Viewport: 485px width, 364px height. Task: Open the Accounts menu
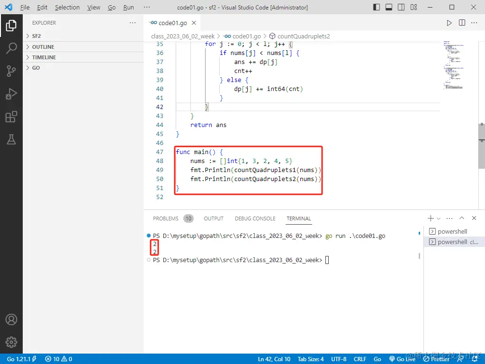pyautogui.click(x=11, y=319)
